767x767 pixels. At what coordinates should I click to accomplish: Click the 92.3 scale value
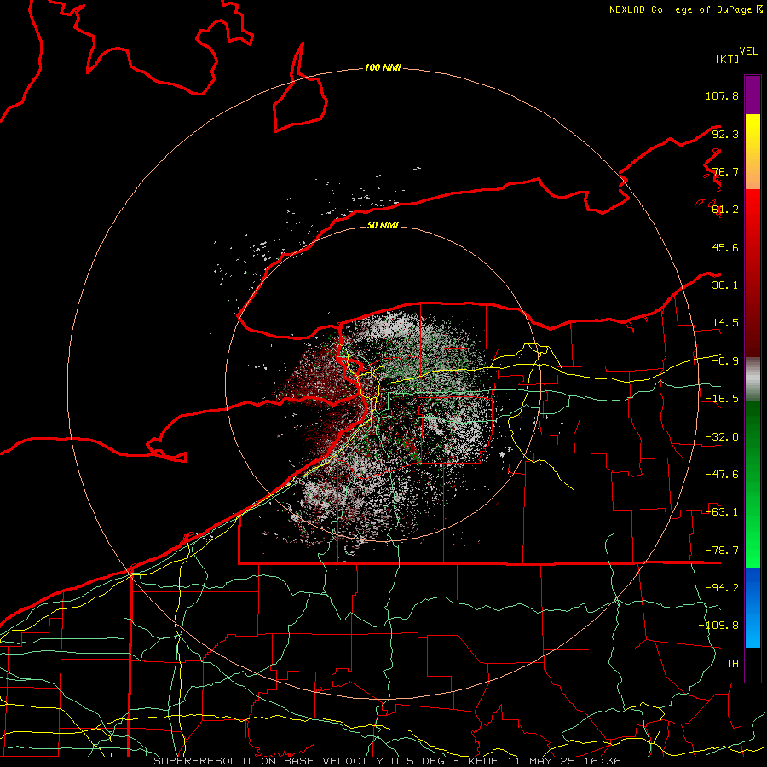(x=725, y=134)
